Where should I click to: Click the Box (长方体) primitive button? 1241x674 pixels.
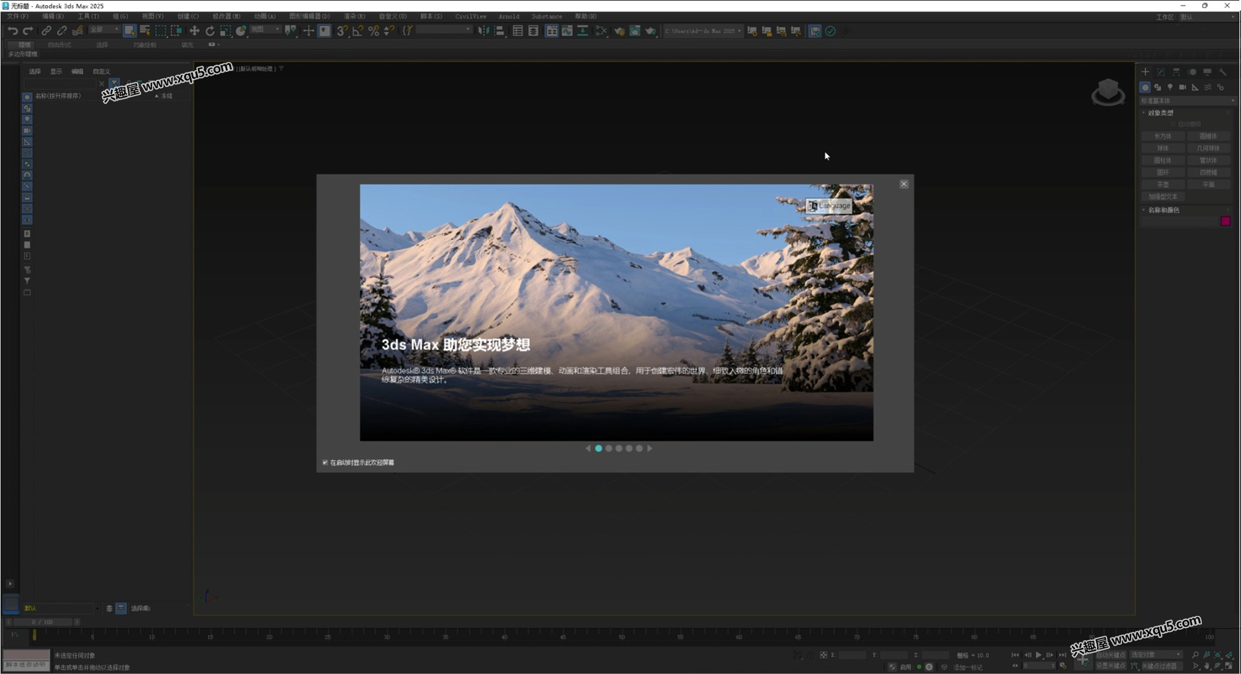click(x=1163, y=136)
